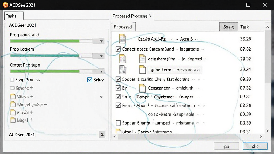Uncheck the 'Conect-ntece CarcomBand' row checkbox
Viewport: 274px width, 154px height.
tap(118, 49)
